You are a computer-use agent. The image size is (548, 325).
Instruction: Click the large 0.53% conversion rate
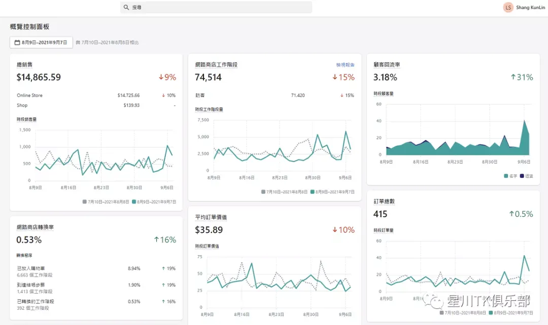(x=28, y=239)
